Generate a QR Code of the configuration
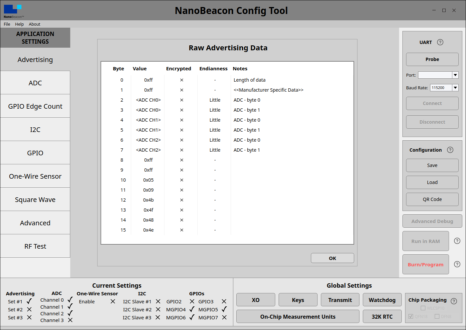Viewport: 466px width, 330px height. [x=432, y=199]
